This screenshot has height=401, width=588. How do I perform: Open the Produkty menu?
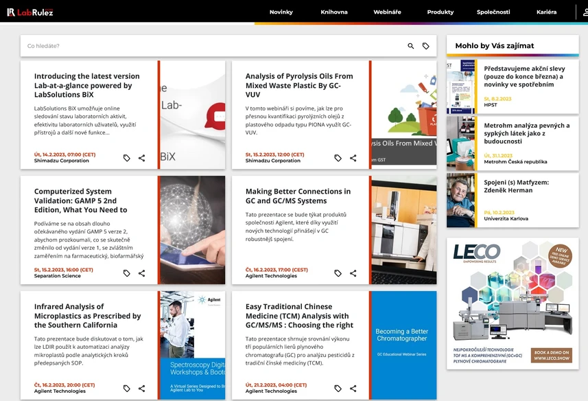pyautogui.click(x=440, y=12)
